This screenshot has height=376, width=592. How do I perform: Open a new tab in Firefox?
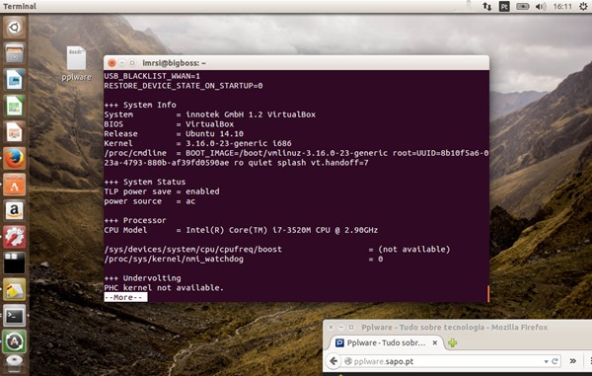pyautogui.click(x=452, y=342)
